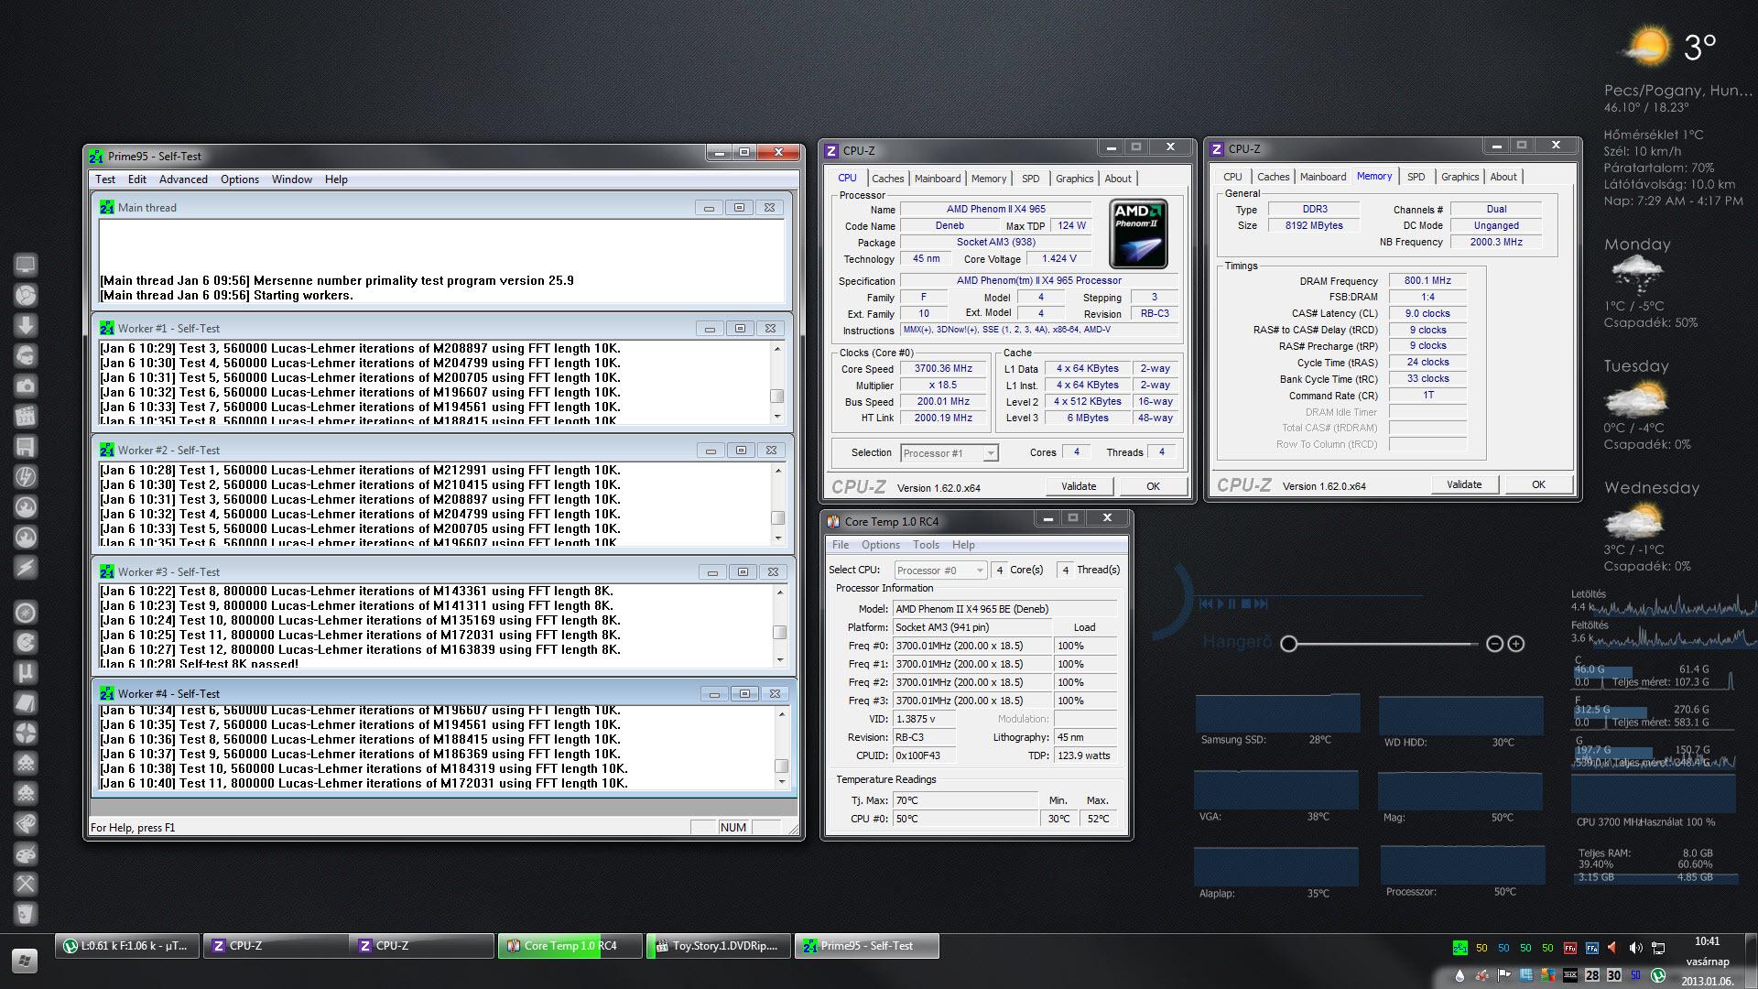Viewport: 1758px width, 989px height.
Task: Open the Advanced menu in Prime95
Action: point(183,179)
